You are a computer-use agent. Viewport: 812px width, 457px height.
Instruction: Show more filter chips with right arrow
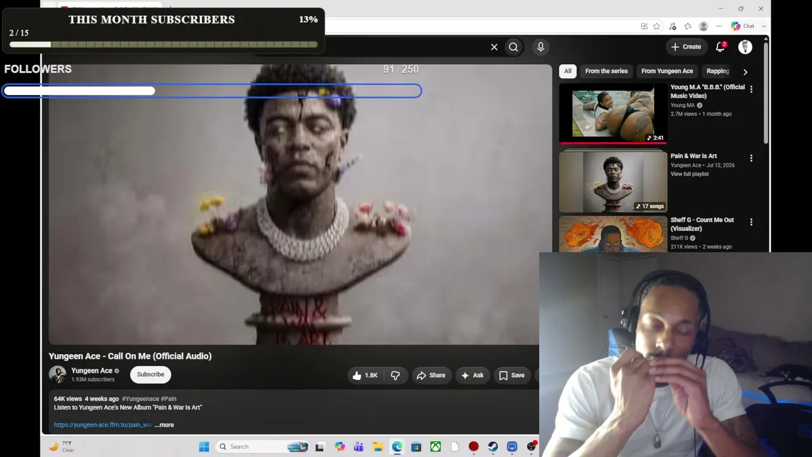pos(745,72)
